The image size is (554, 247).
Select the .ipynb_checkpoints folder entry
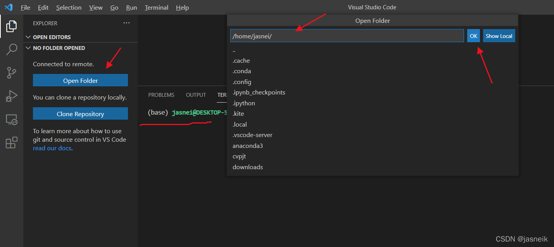tap(373, 93)
